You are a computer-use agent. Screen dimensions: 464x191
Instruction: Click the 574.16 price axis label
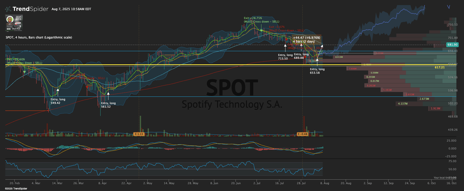453,77
